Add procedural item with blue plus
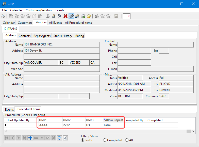 [x=30, y=138]
